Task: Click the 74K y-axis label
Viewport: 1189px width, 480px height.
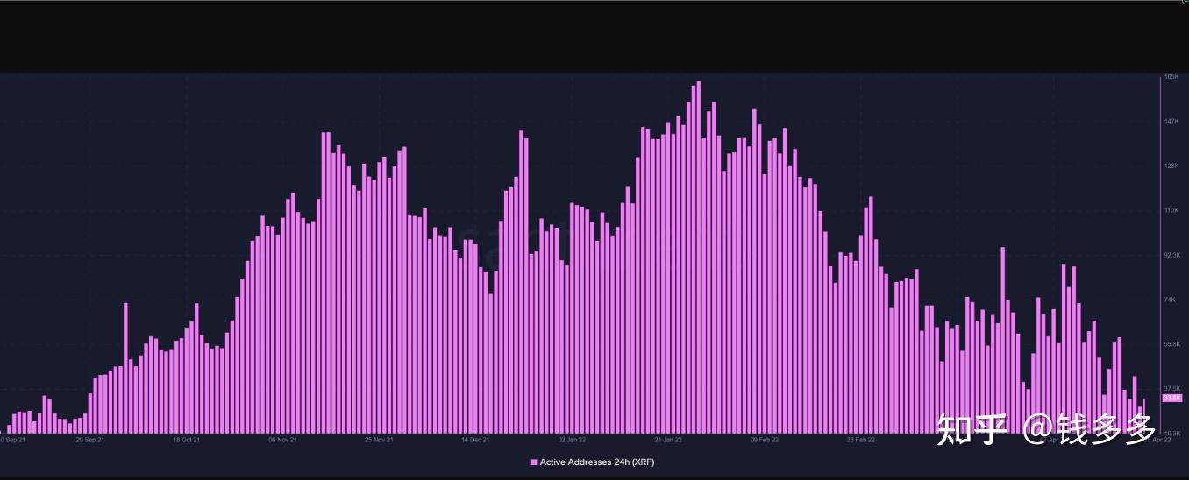Action: coord(1169,300)
